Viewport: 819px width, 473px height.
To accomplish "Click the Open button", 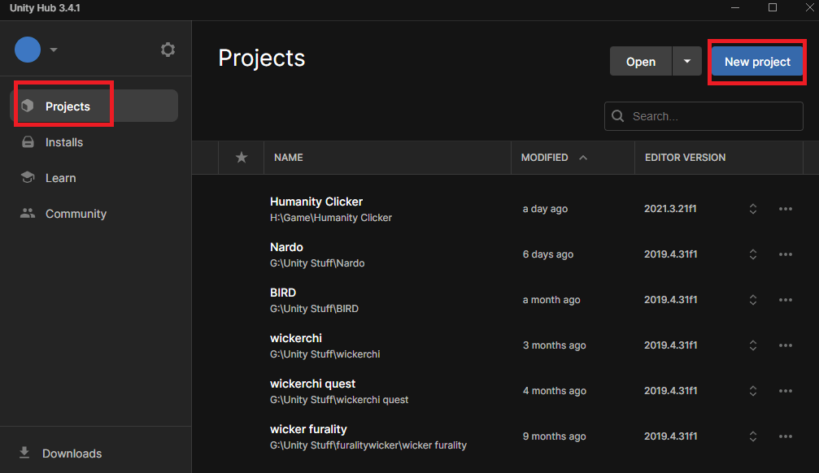I will click(640, 61).
